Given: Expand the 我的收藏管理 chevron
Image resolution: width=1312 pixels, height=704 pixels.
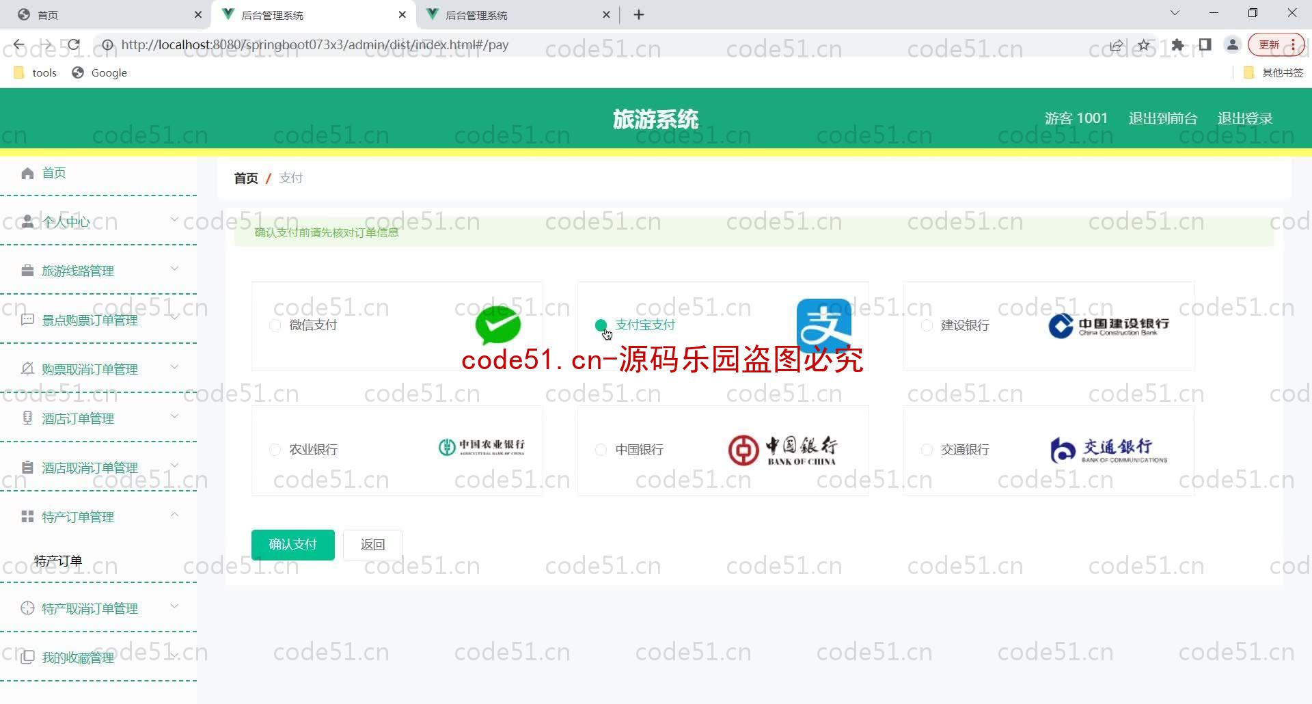Looking at the screenshot, I should click(174, 655).
